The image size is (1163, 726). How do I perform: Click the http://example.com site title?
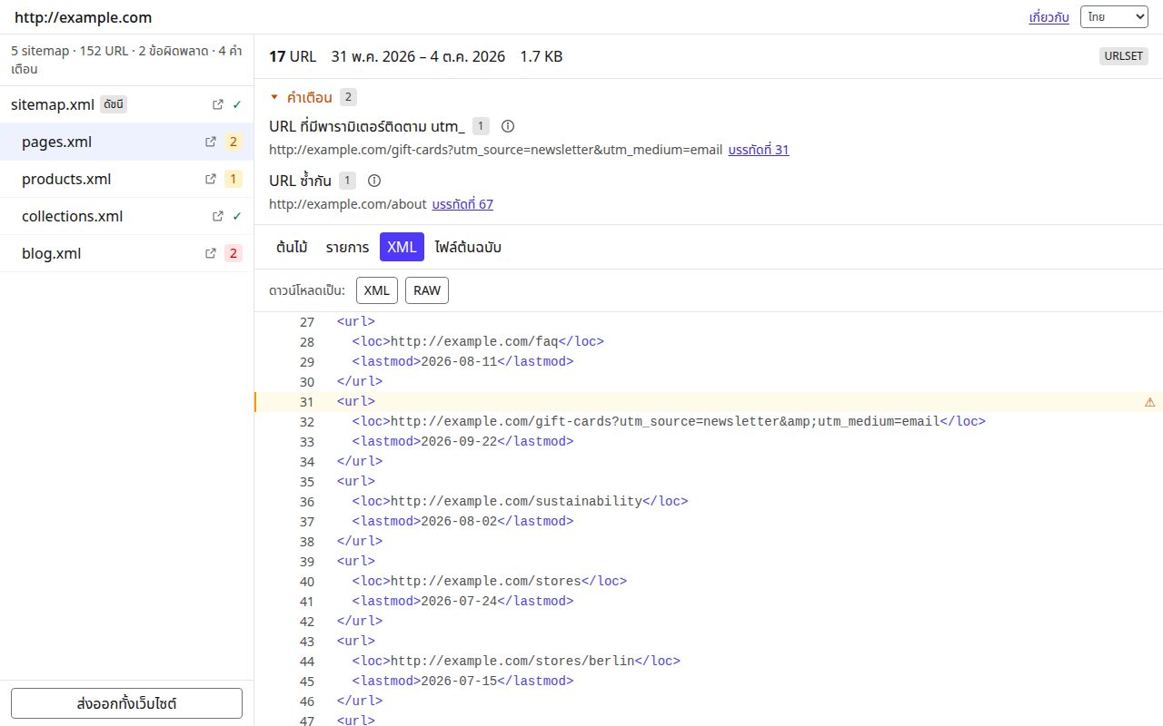(84, 17)
